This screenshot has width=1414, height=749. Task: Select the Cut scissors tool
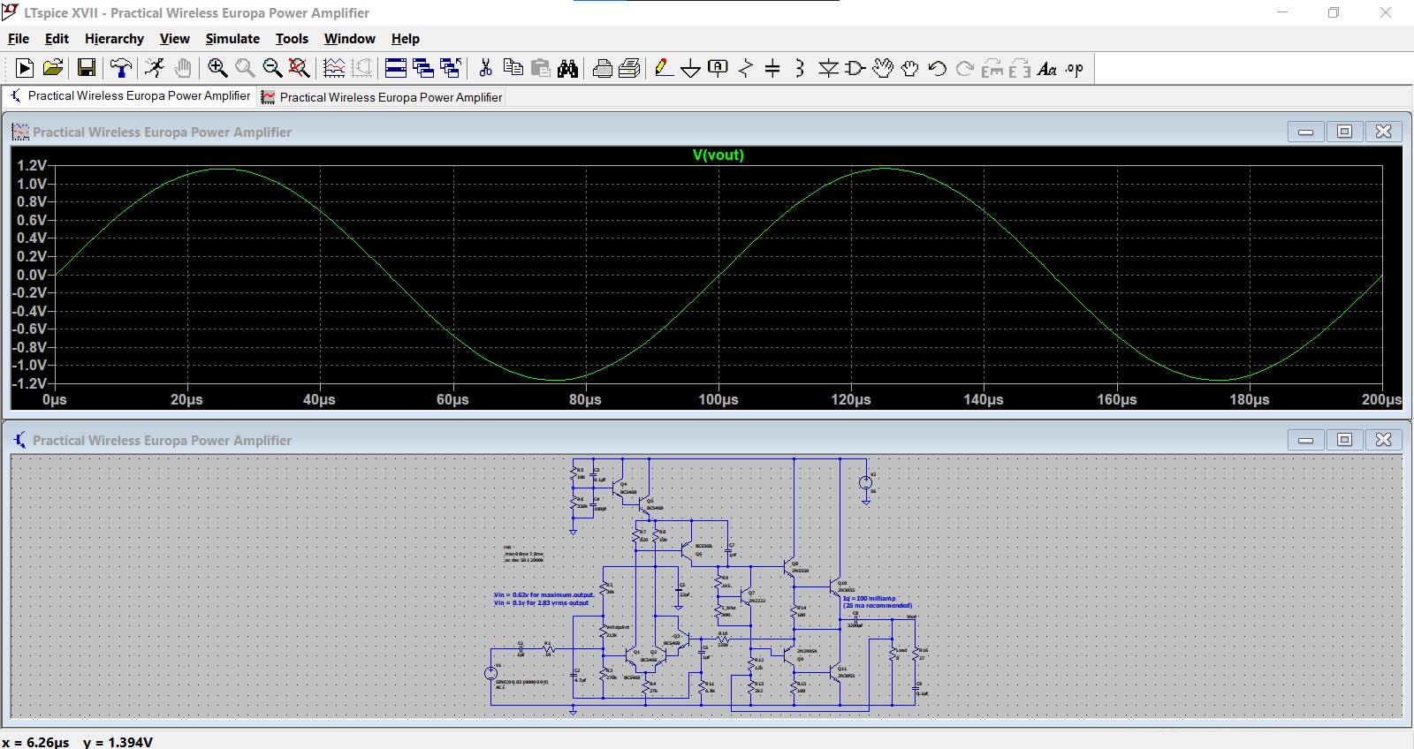coord(485,68)
